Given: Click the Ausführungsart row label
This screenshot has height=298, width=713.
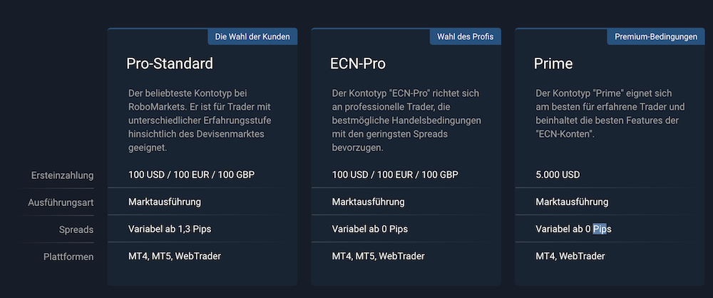Looking at the screenshot, I should [61, 202].
